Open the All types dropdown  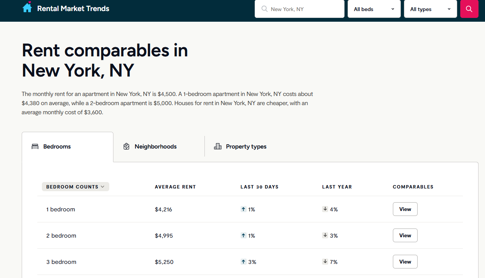point(430,9)
